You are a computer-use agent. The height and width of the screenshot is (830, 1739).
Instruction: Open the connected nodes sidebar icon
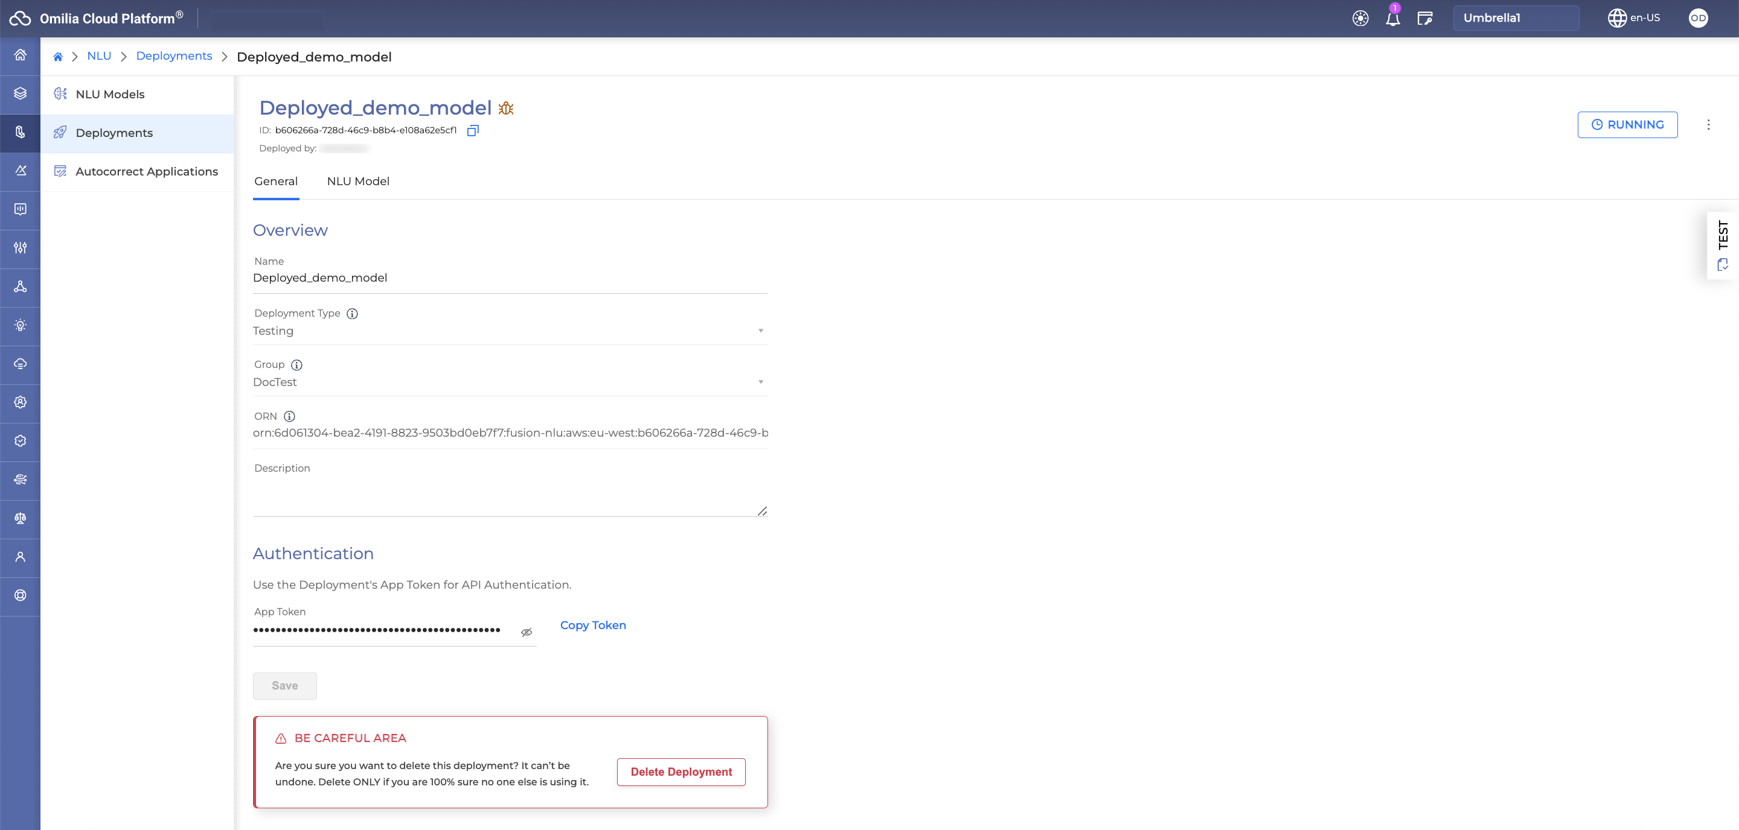coord(21,287)
